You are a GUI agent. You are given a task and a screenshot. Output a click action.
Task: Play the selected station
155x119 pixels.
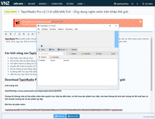coord(52,50)
